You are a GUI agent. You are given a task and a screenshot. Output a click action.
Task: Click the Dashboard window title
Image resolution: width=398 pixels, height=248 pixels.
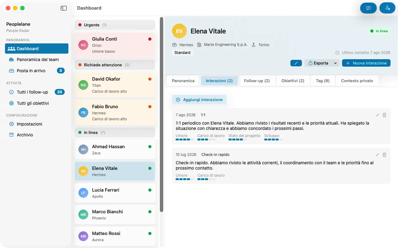coord(89,8)
